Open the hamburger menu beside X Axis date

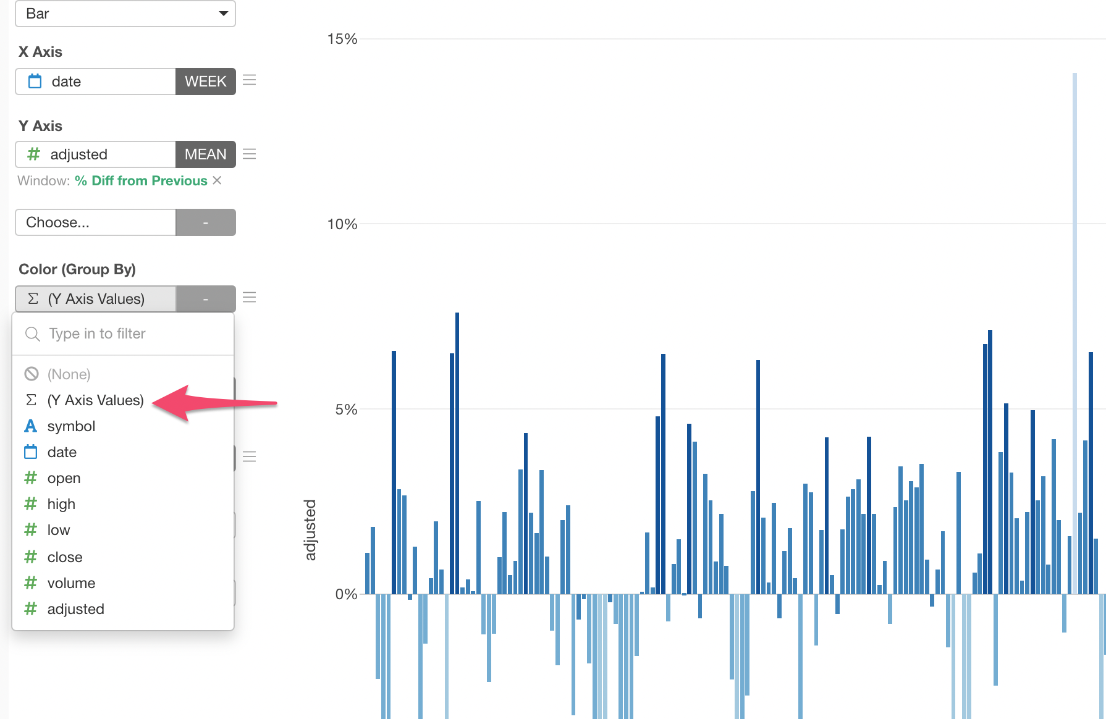click(x=249, y=80)
